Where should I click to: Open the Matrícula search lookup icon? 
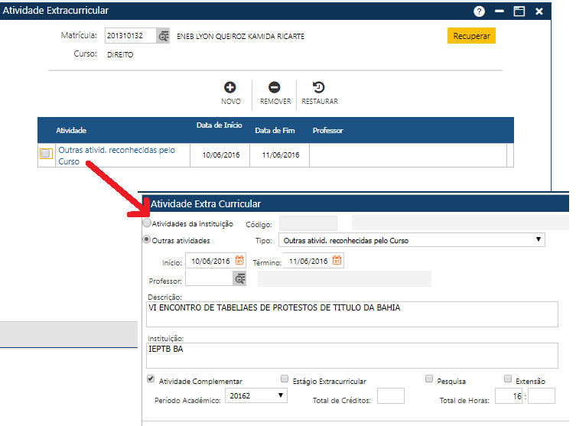164,36
